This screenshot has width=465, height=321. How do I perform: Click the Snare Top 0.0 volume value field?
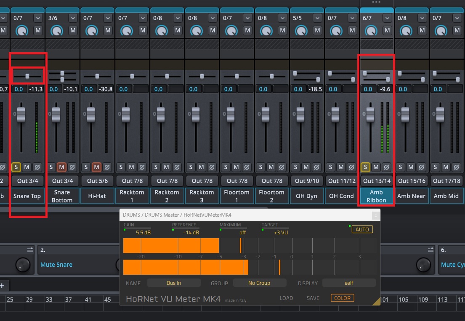click(x=19, y=89)
